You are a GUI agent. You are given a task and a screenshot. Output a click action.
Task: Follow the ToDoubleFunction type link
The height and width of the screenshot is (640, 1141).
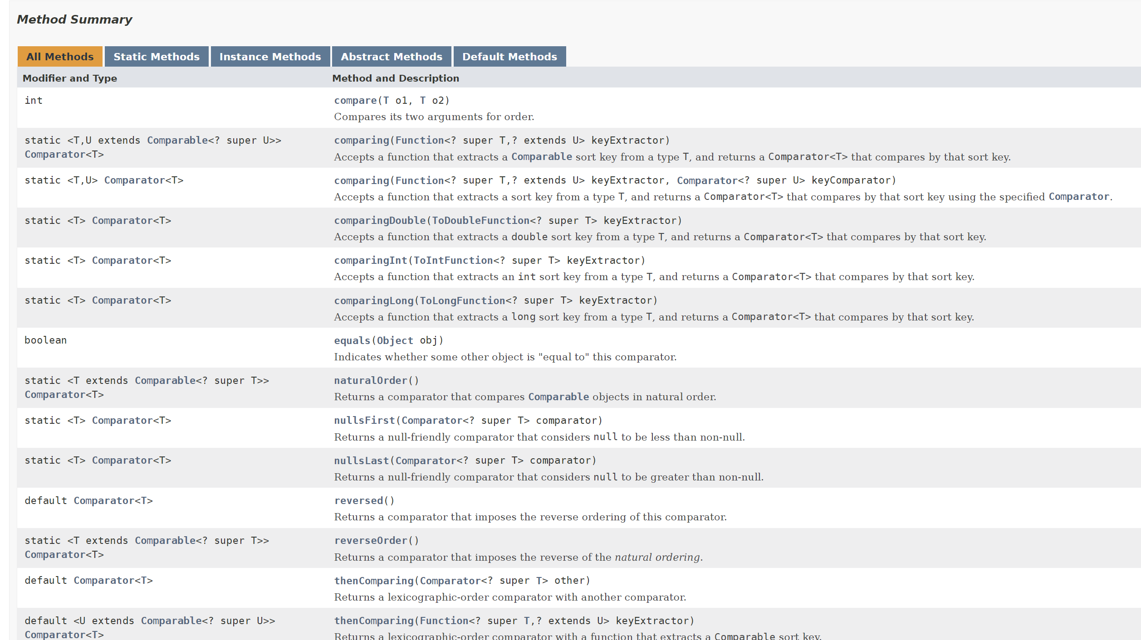tap(480, 221)
